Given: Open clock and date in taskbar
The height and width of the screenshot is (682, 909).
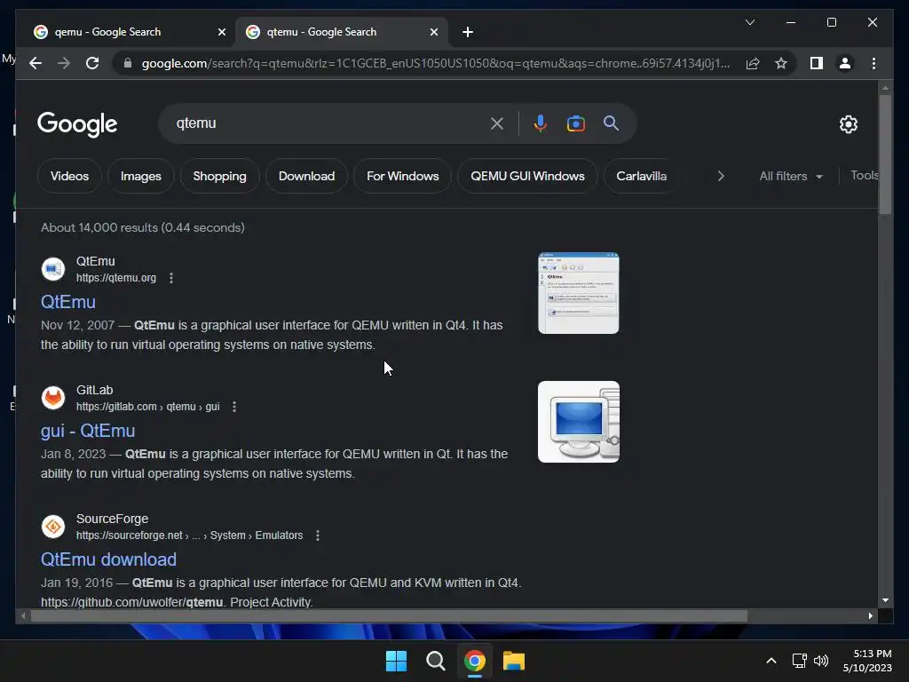Looking at the screenshot, I should coord(867,661).
